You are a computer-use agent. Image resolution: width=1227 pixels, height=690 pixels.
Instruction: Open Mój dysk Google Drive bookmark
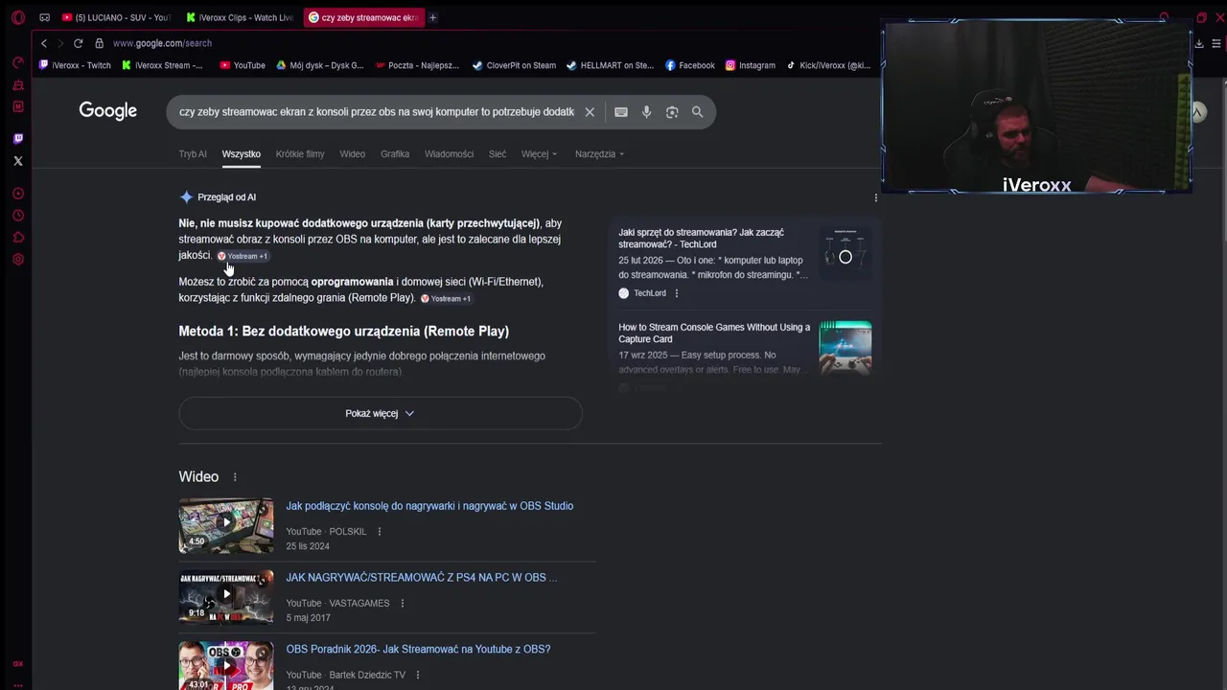point(320,66)
